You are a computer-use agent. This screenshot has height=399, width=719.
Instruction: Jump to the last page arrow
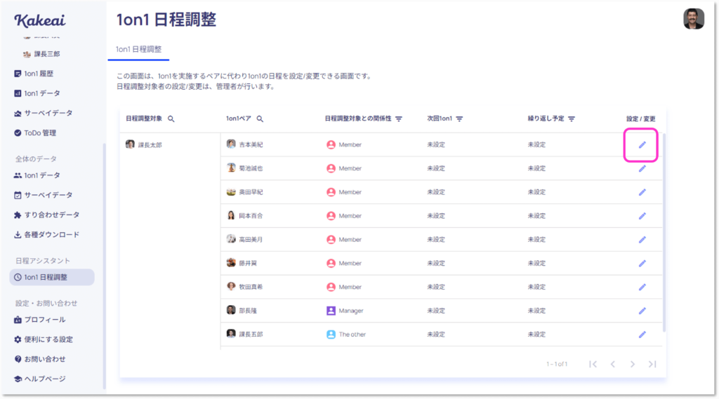click(x=652, y=364)
